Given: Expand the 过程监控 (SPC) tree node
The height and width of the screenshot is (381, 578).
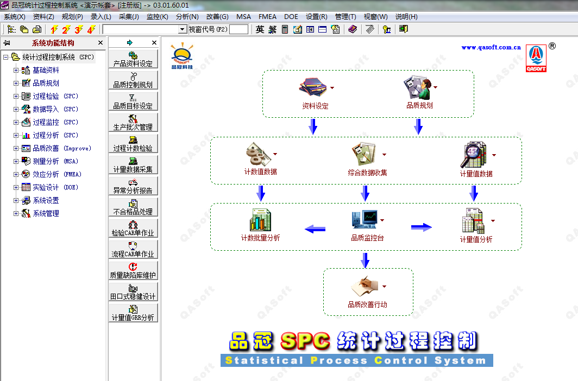Looking at the screenshot, I should [x=16, y=122].
